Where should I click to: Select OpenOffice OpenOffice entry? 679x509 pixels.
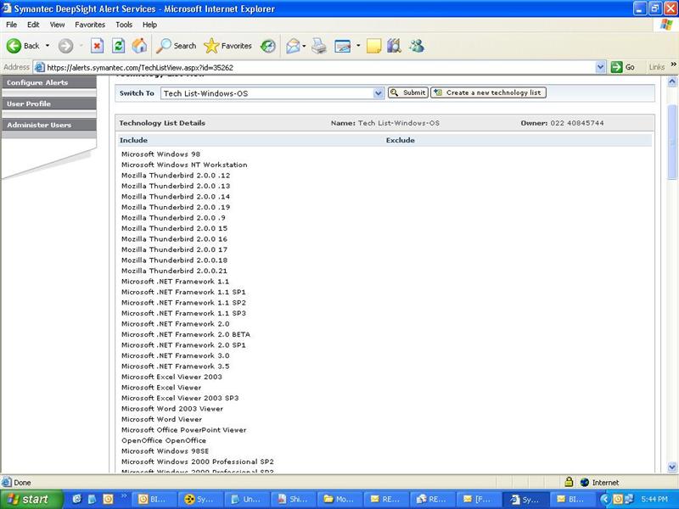click(164, 440)
